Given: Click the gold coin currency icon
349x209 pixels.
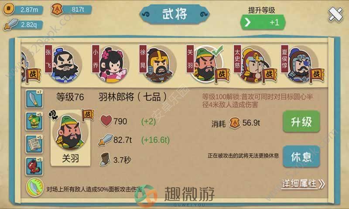Looking at the screenshot, I should pos(8,9).
